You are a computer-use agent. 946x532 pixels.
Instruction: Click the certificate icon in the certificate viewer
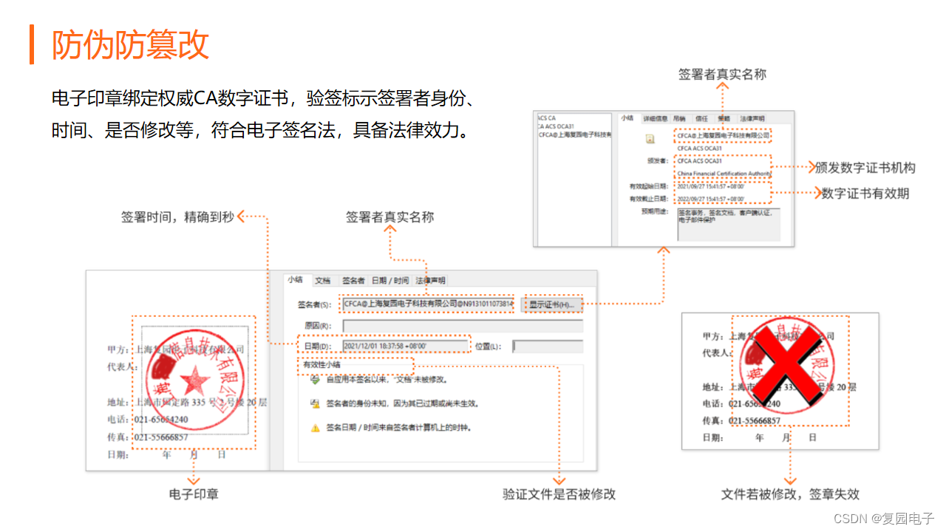point(650,138)
